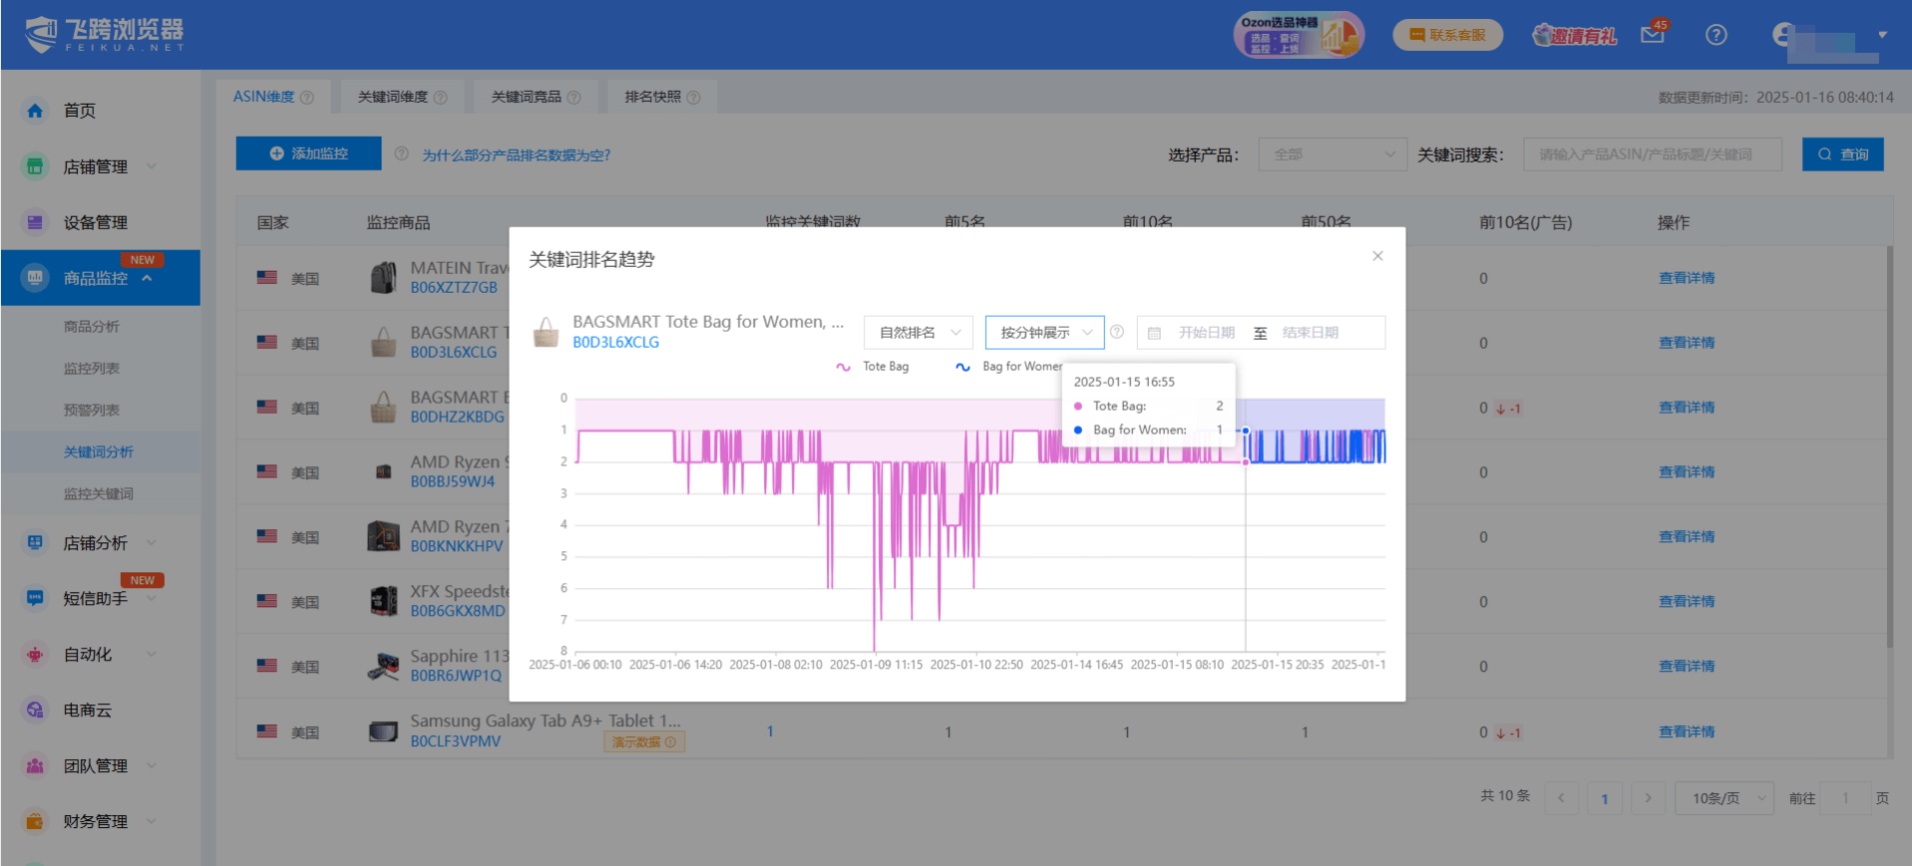Image resolution: width=1912 pixels, height=866 pixels.
Task: Open the help question mark icon in header
Action: tap(1716, 35)
